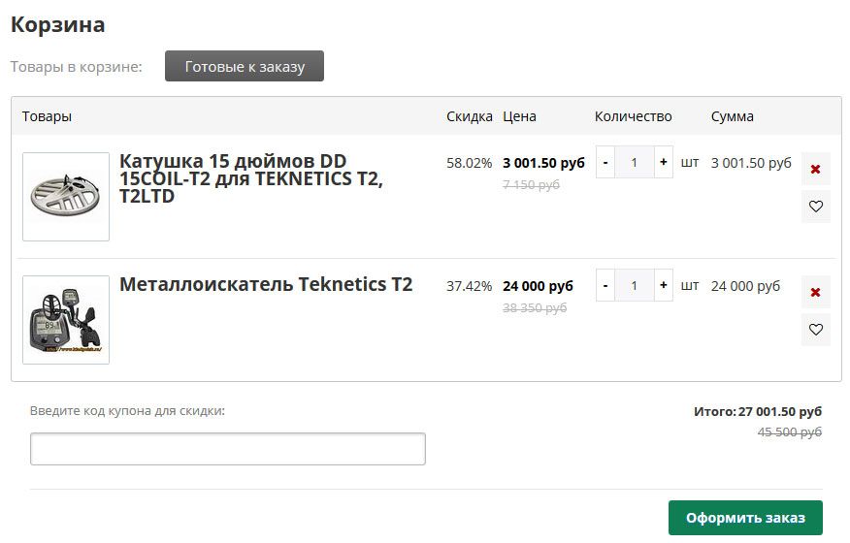Select the crossed-out 7 150 руб price
The image size is (850, 543).
pyautogui.click(x=532, y=185)
